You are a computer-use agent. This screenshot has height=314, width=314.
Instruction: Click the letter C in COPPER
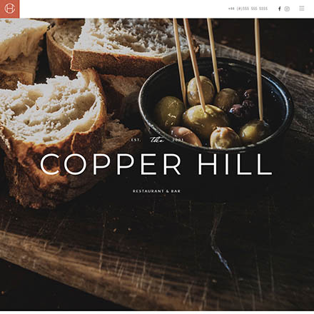50,164
